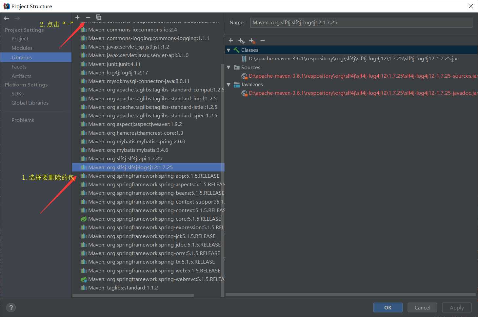Select Maven: commons-logging:commons-logging:1.1.1
This screenshot has height=317, width=478.
click(x=148, y=38)
